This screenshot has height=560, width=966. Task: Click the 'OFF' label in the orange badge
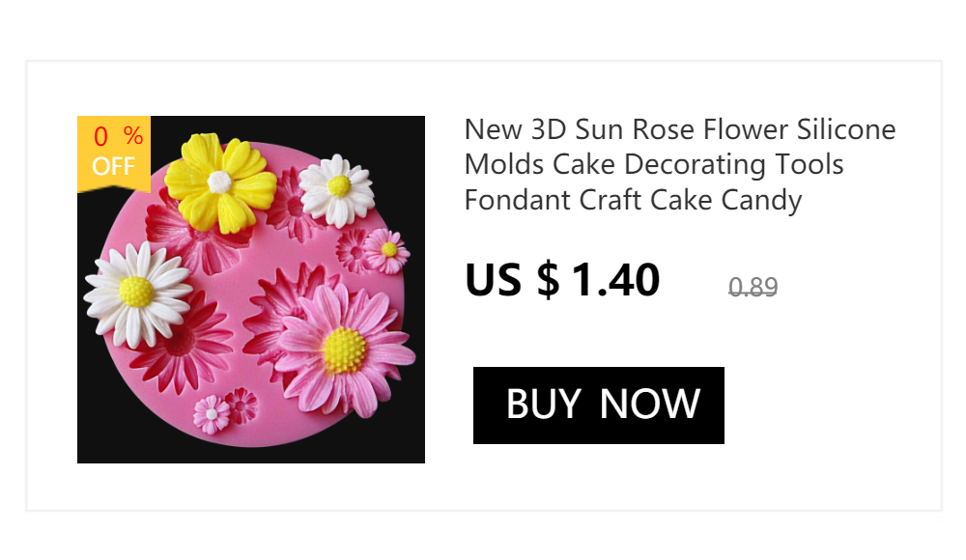(x=113, y=167)
